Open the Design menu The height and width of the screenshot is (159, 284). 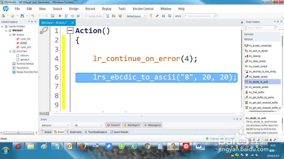(x=74, y=9)
